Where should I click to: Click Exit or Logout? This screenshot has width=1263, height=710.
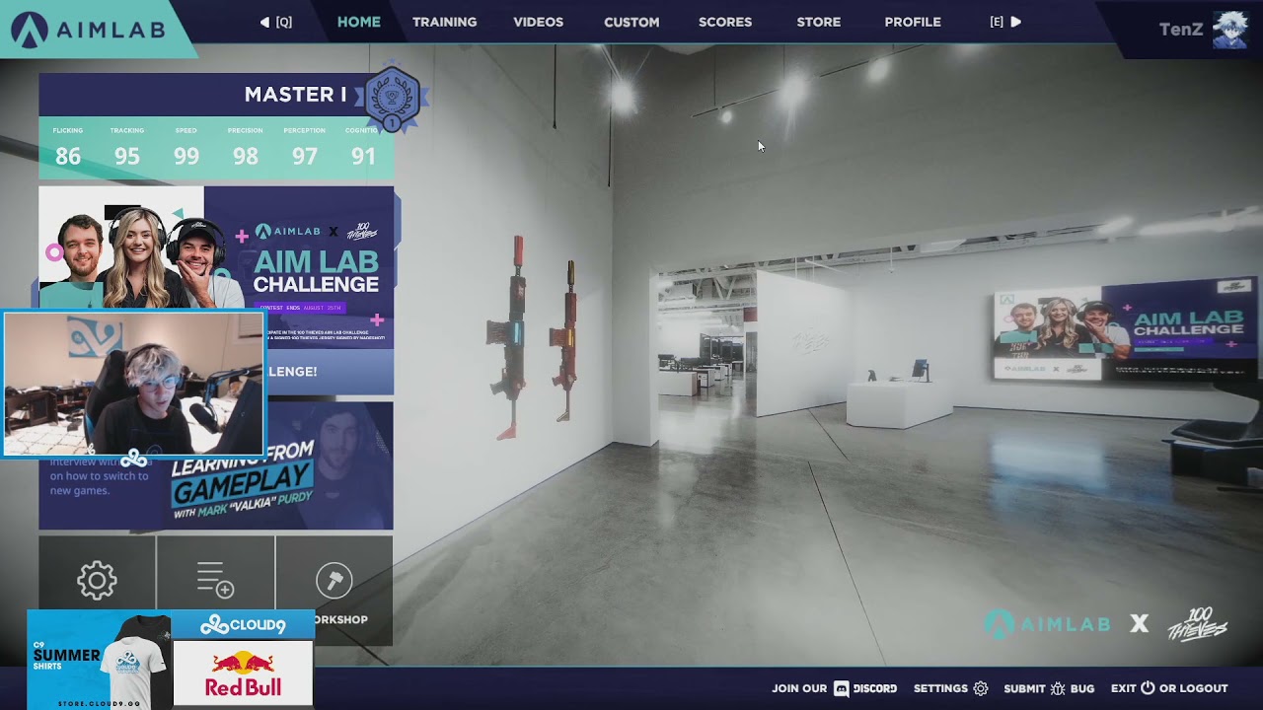(x=1169, y=688)
